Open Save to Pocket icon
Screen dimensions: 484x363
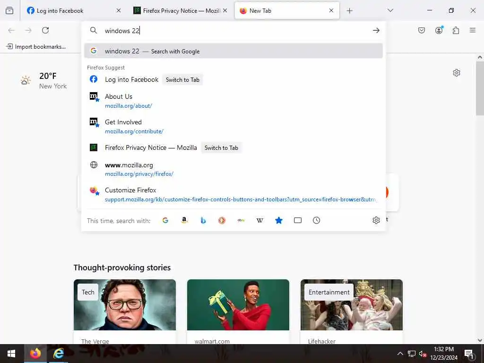pyautogui.click(x=422, y=30)
